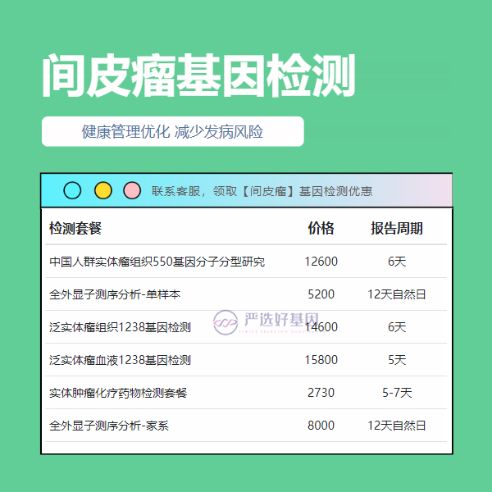Image resolution: width=492 pixels, height=492 pixels.
Task: Choose the 泛实体瘤组织1238基因检测 package
Action: click(120, 327)
